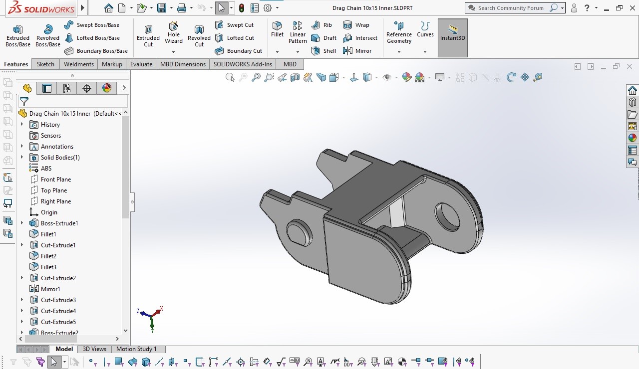This screenshot has width=639, height=369.
Task: Click the Edit Appearance colored ball icon
Action: 406,77
